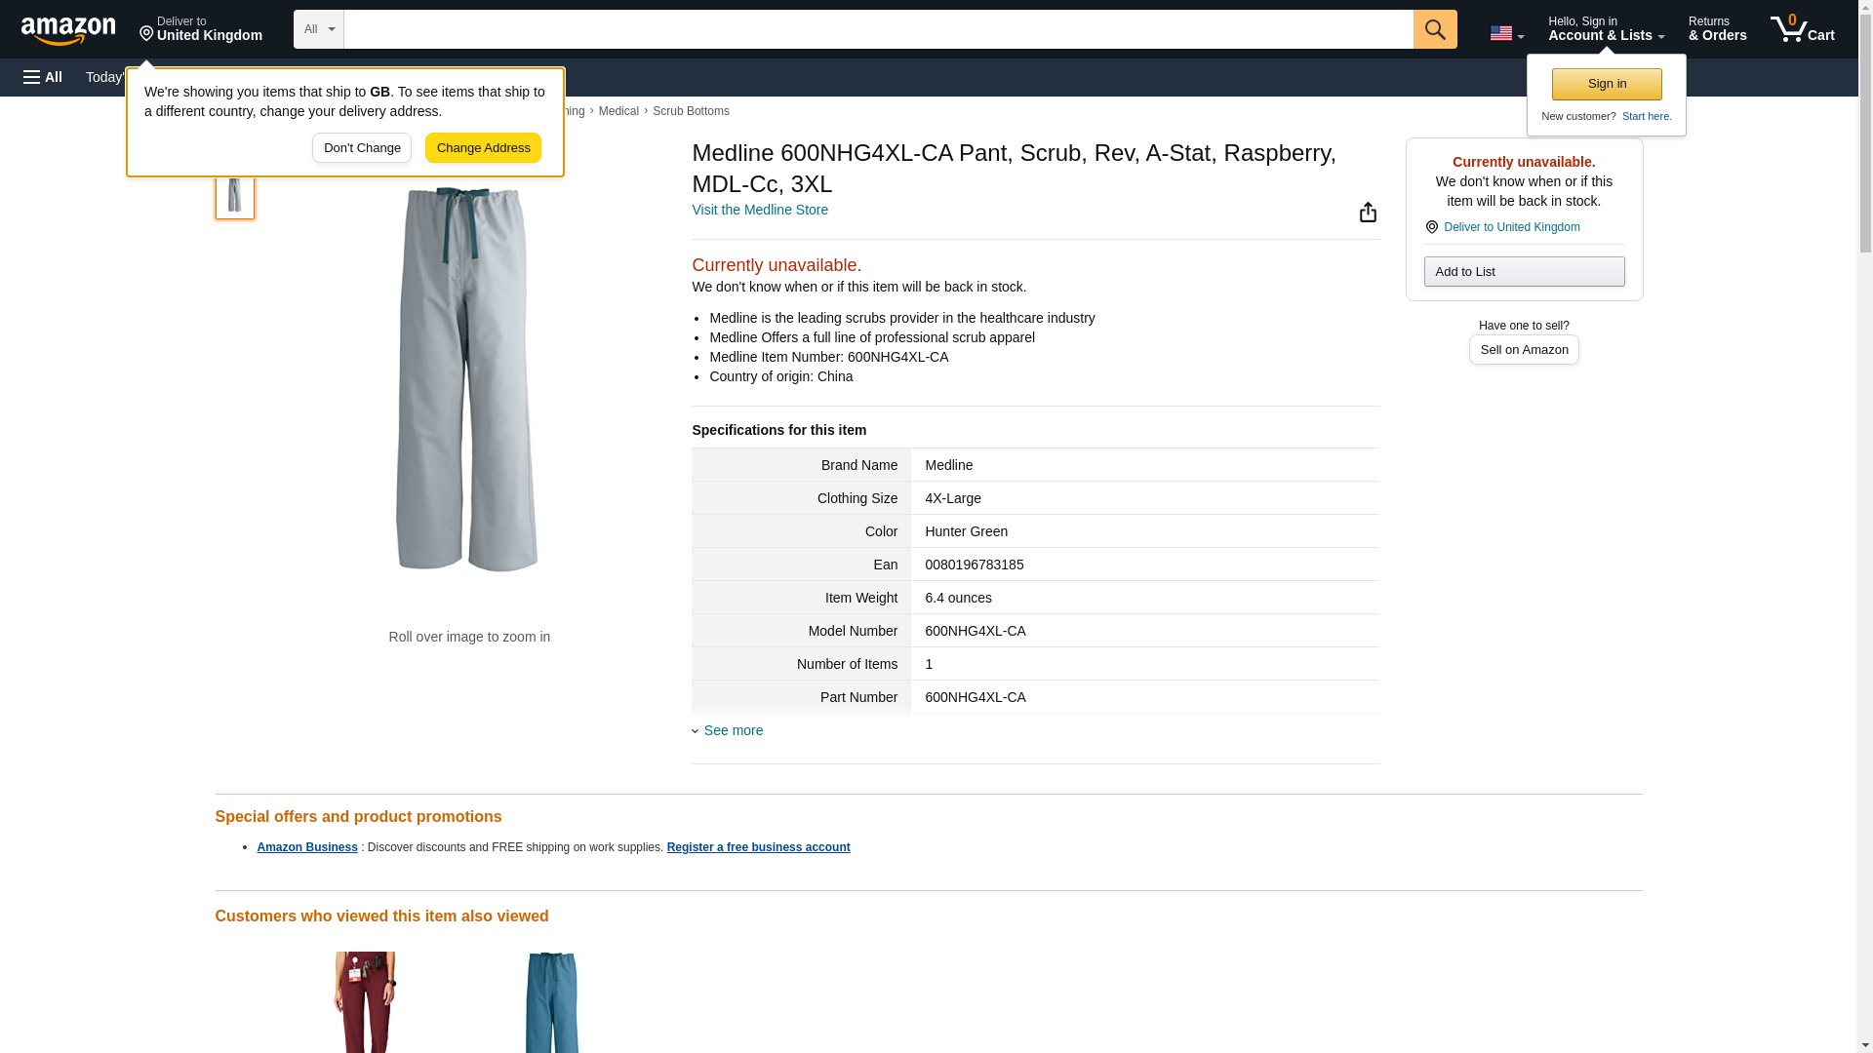Click the yellow Sign in button

point(1606,84)
